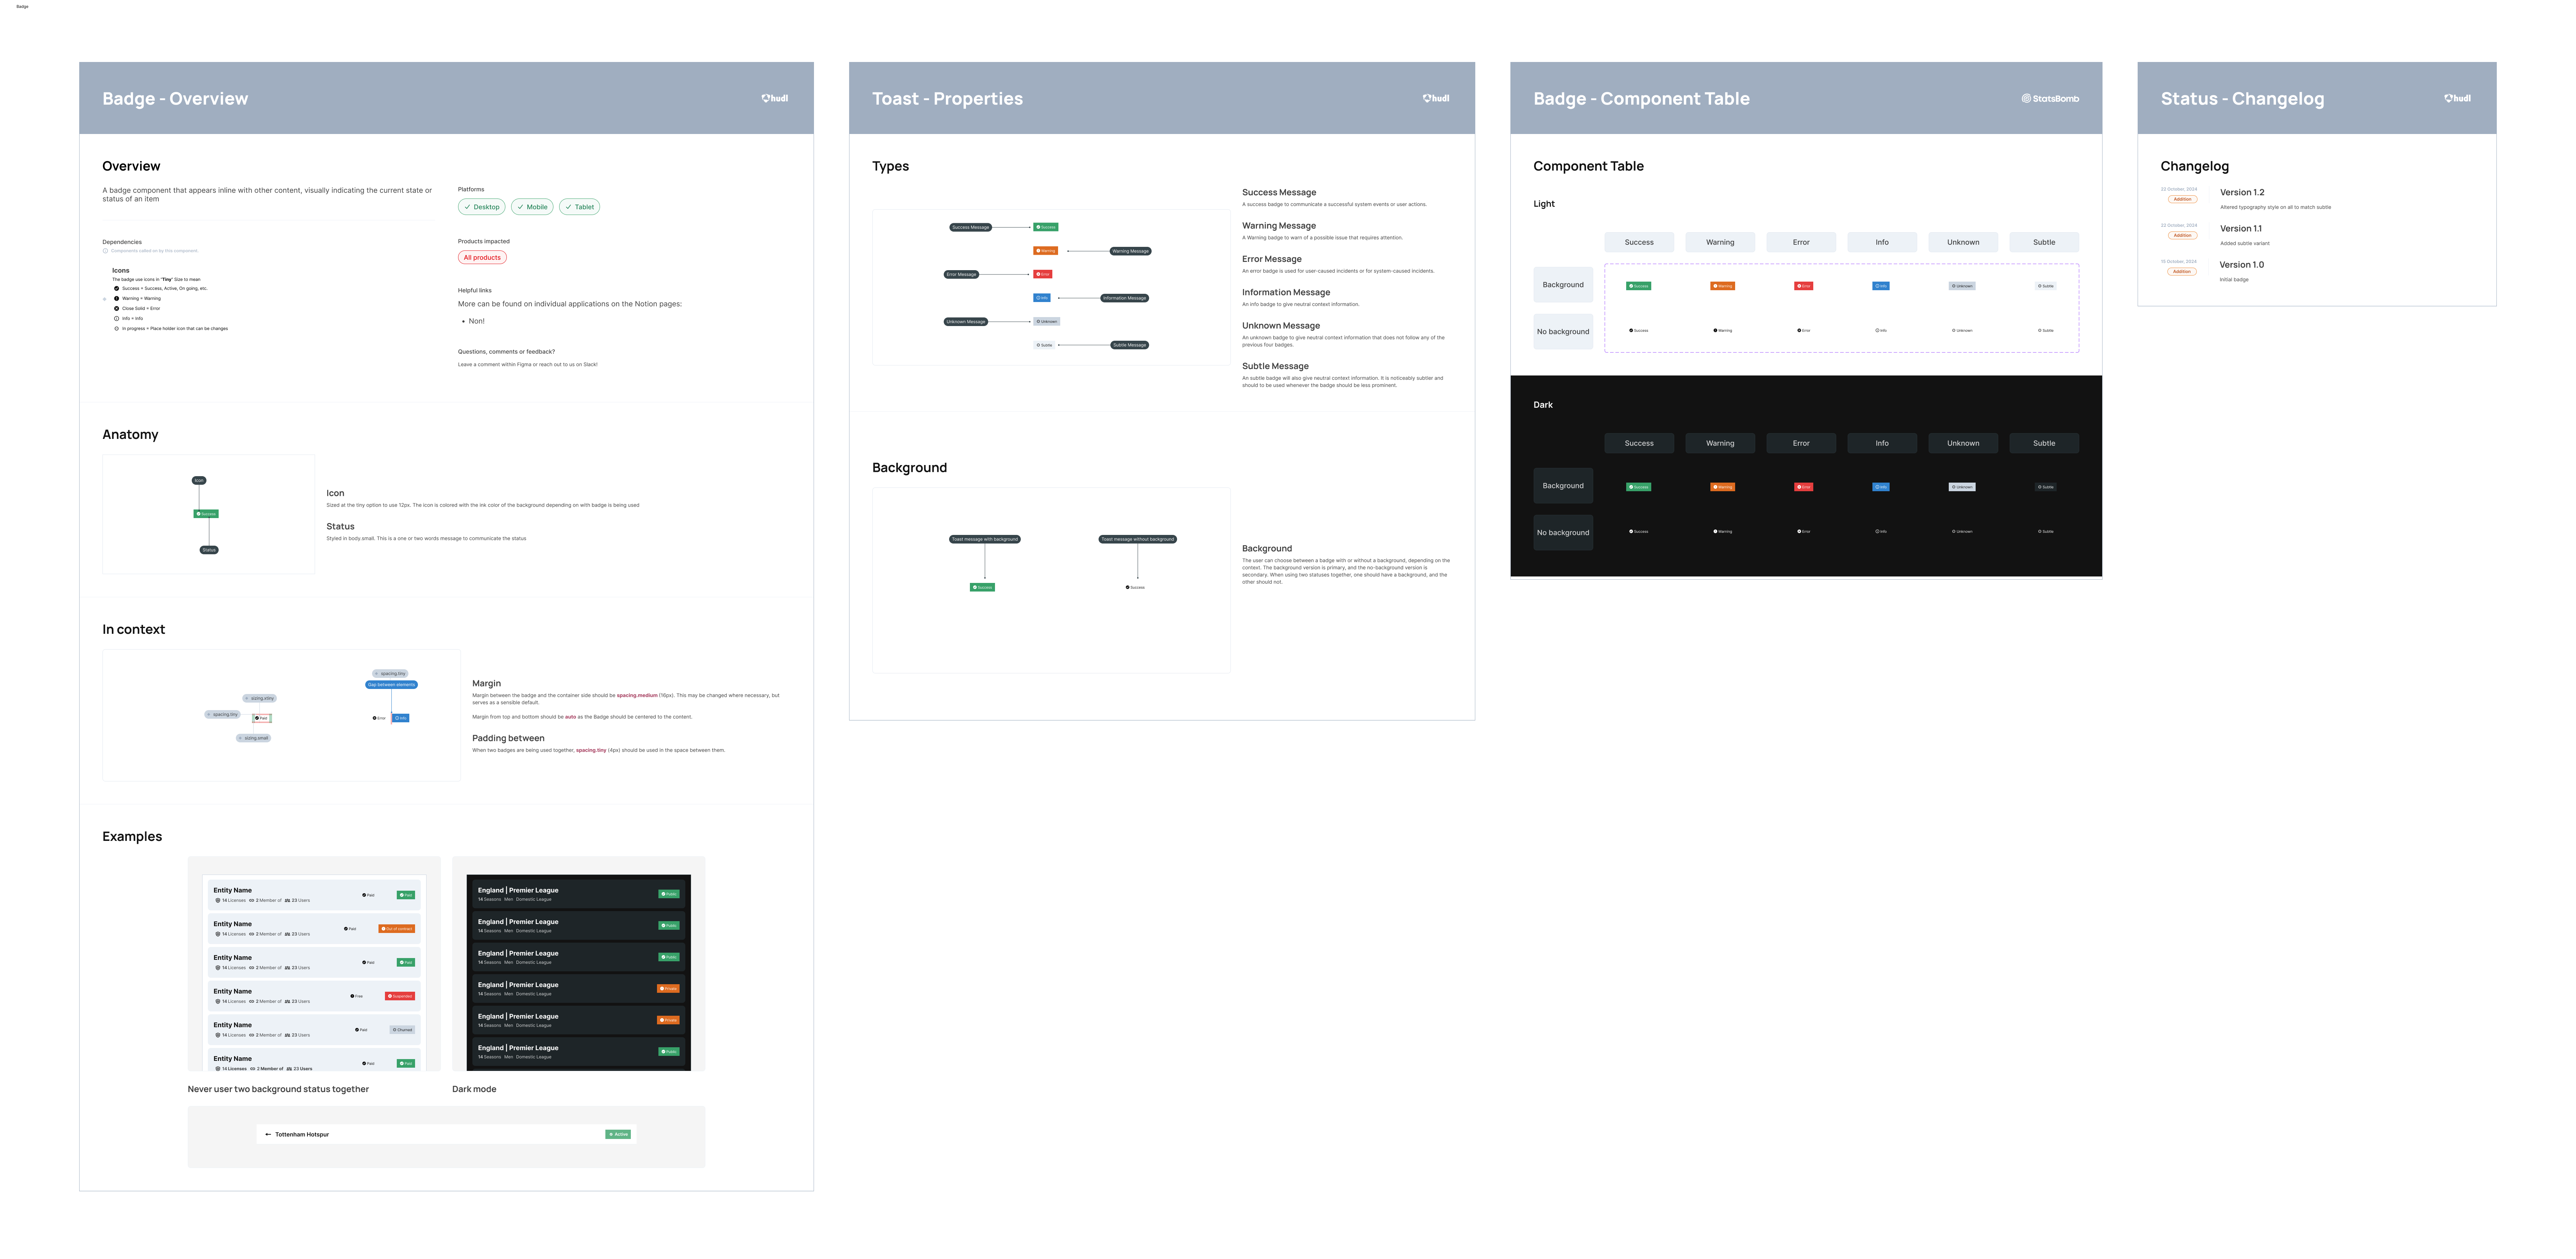
Task: Select the Desktop platform chip
Action: 482,207
